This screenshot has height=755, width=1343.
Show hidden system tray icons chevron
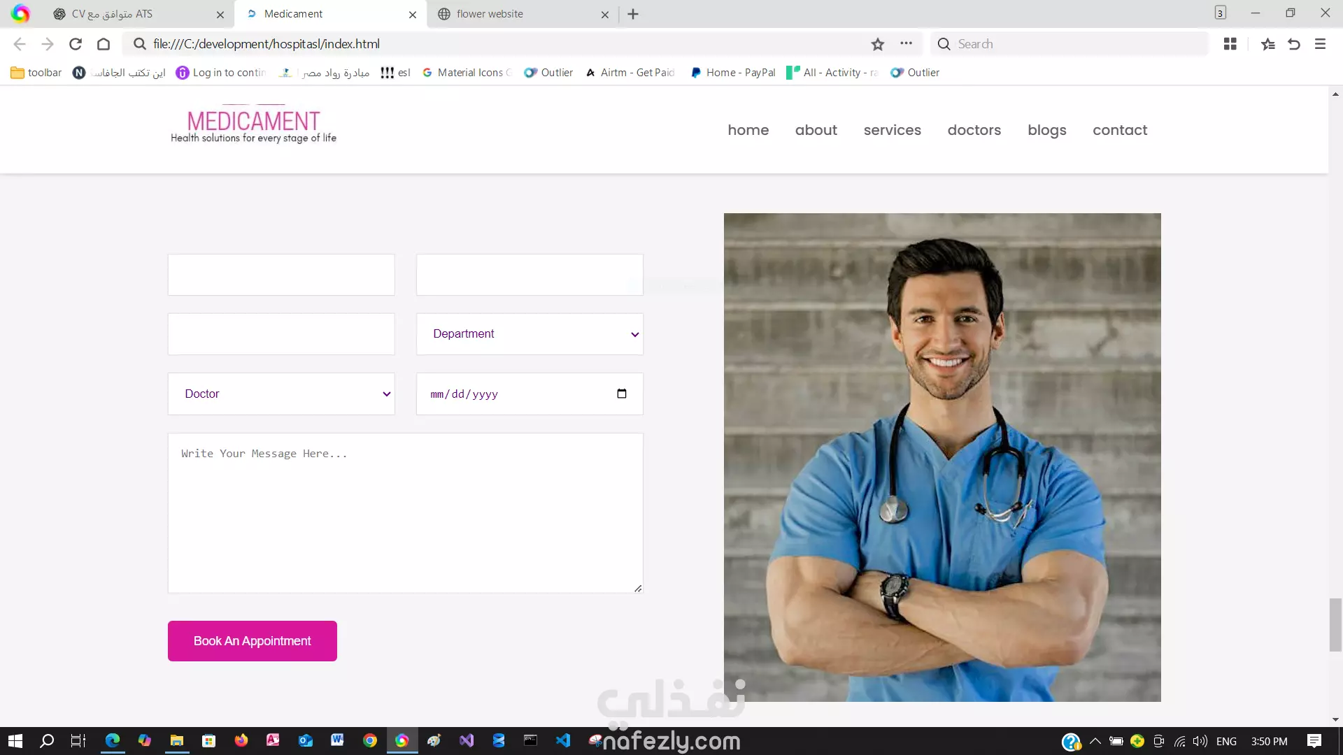1095,741
